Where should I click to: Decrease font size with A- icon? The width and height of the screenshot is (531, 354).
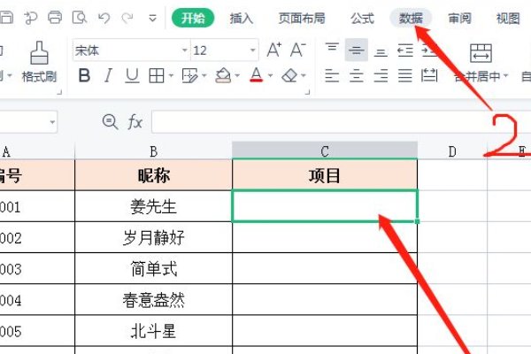(x=298, y=50)
